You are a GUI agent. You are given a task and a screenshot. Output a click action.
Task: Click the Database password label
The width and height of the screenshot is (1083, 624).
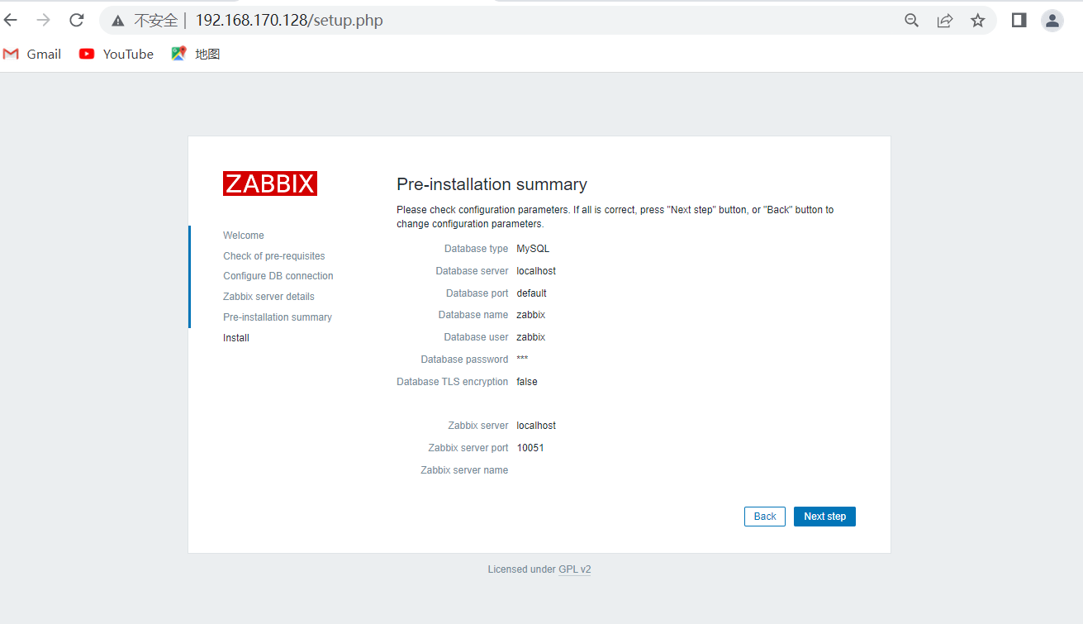(x=464, y=360)
